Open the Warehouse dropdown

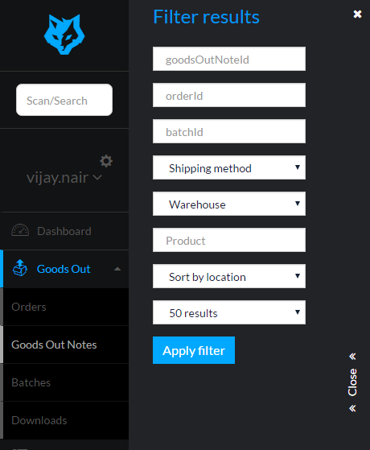(x=229, y=204)
